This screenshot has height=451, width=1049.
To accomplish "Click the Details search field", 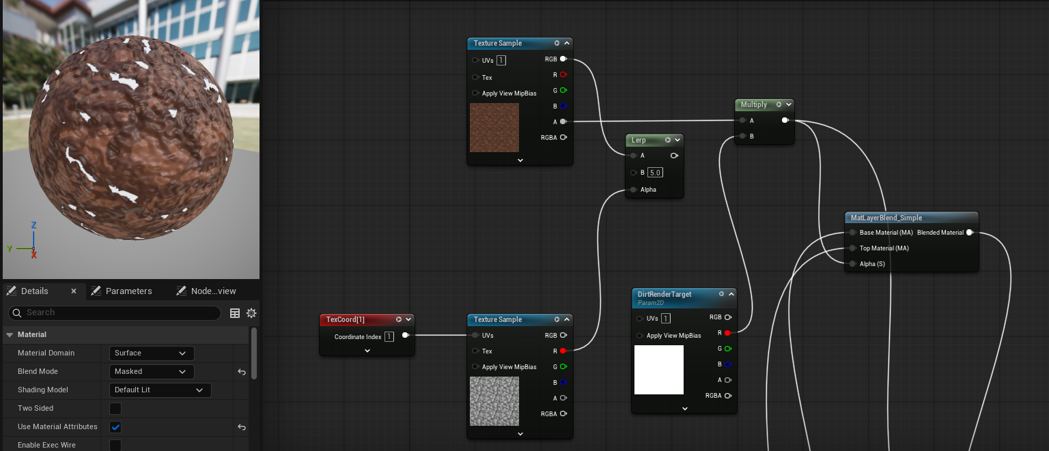I will [x=115, y=312].
